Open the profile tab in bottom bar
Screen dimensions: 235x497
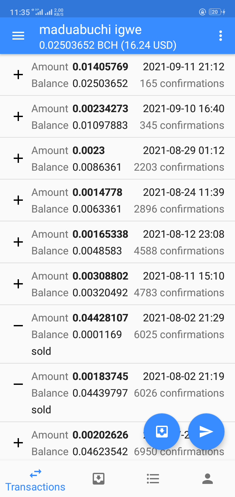208,479
